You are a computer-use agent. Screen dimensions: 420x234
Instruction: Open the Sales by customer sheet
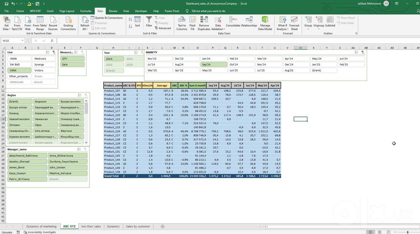coord(138,226)
